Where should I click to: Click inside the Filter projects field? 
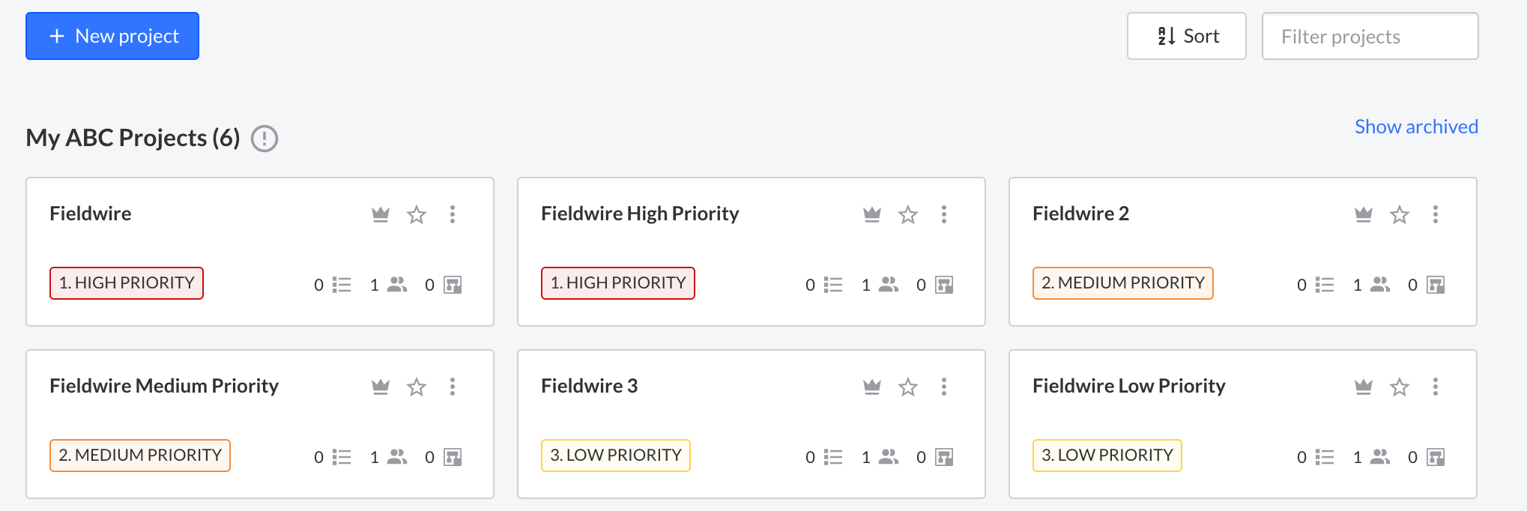pyautogui.click(x=1369, y=35)
